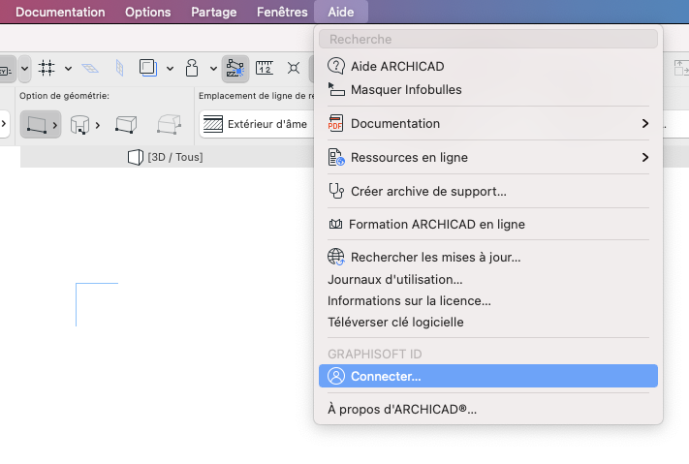Click the Masquer Infobulles tooltip icon

coord(336,90)
